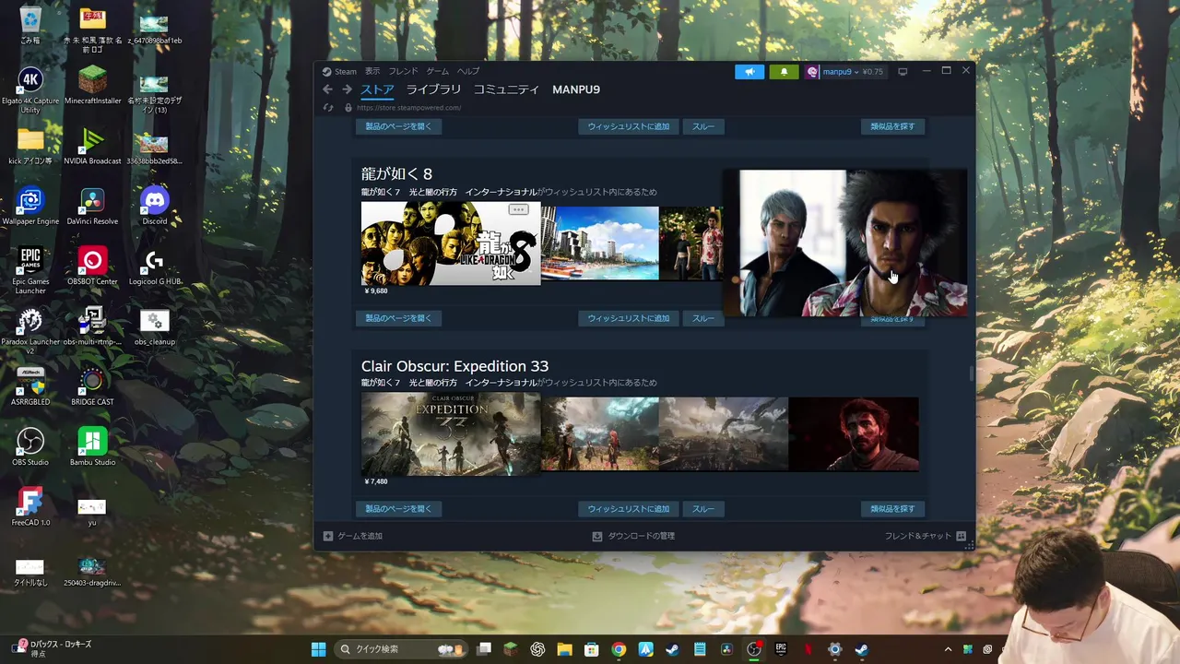The width and height of the screenshot is (1180, 664).
Task: Go back with Steam's back arrow
Action: pyautogui.click(x=327, y=89)
